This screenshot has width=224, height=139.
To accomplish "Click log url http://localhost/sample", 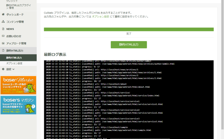I will tap(114, 127).
